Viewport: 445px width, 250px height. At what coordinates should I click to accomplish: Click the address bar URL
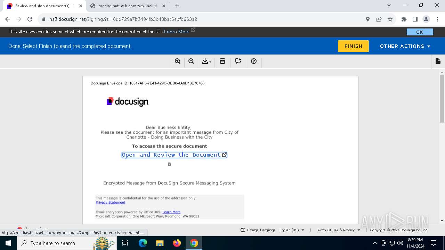[123, 19]
